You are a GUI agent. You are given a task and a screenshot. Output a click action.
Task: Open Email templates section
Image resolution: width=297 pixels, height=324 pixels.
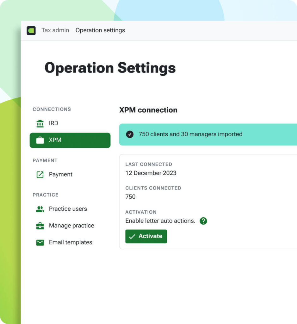click(70, 243)
